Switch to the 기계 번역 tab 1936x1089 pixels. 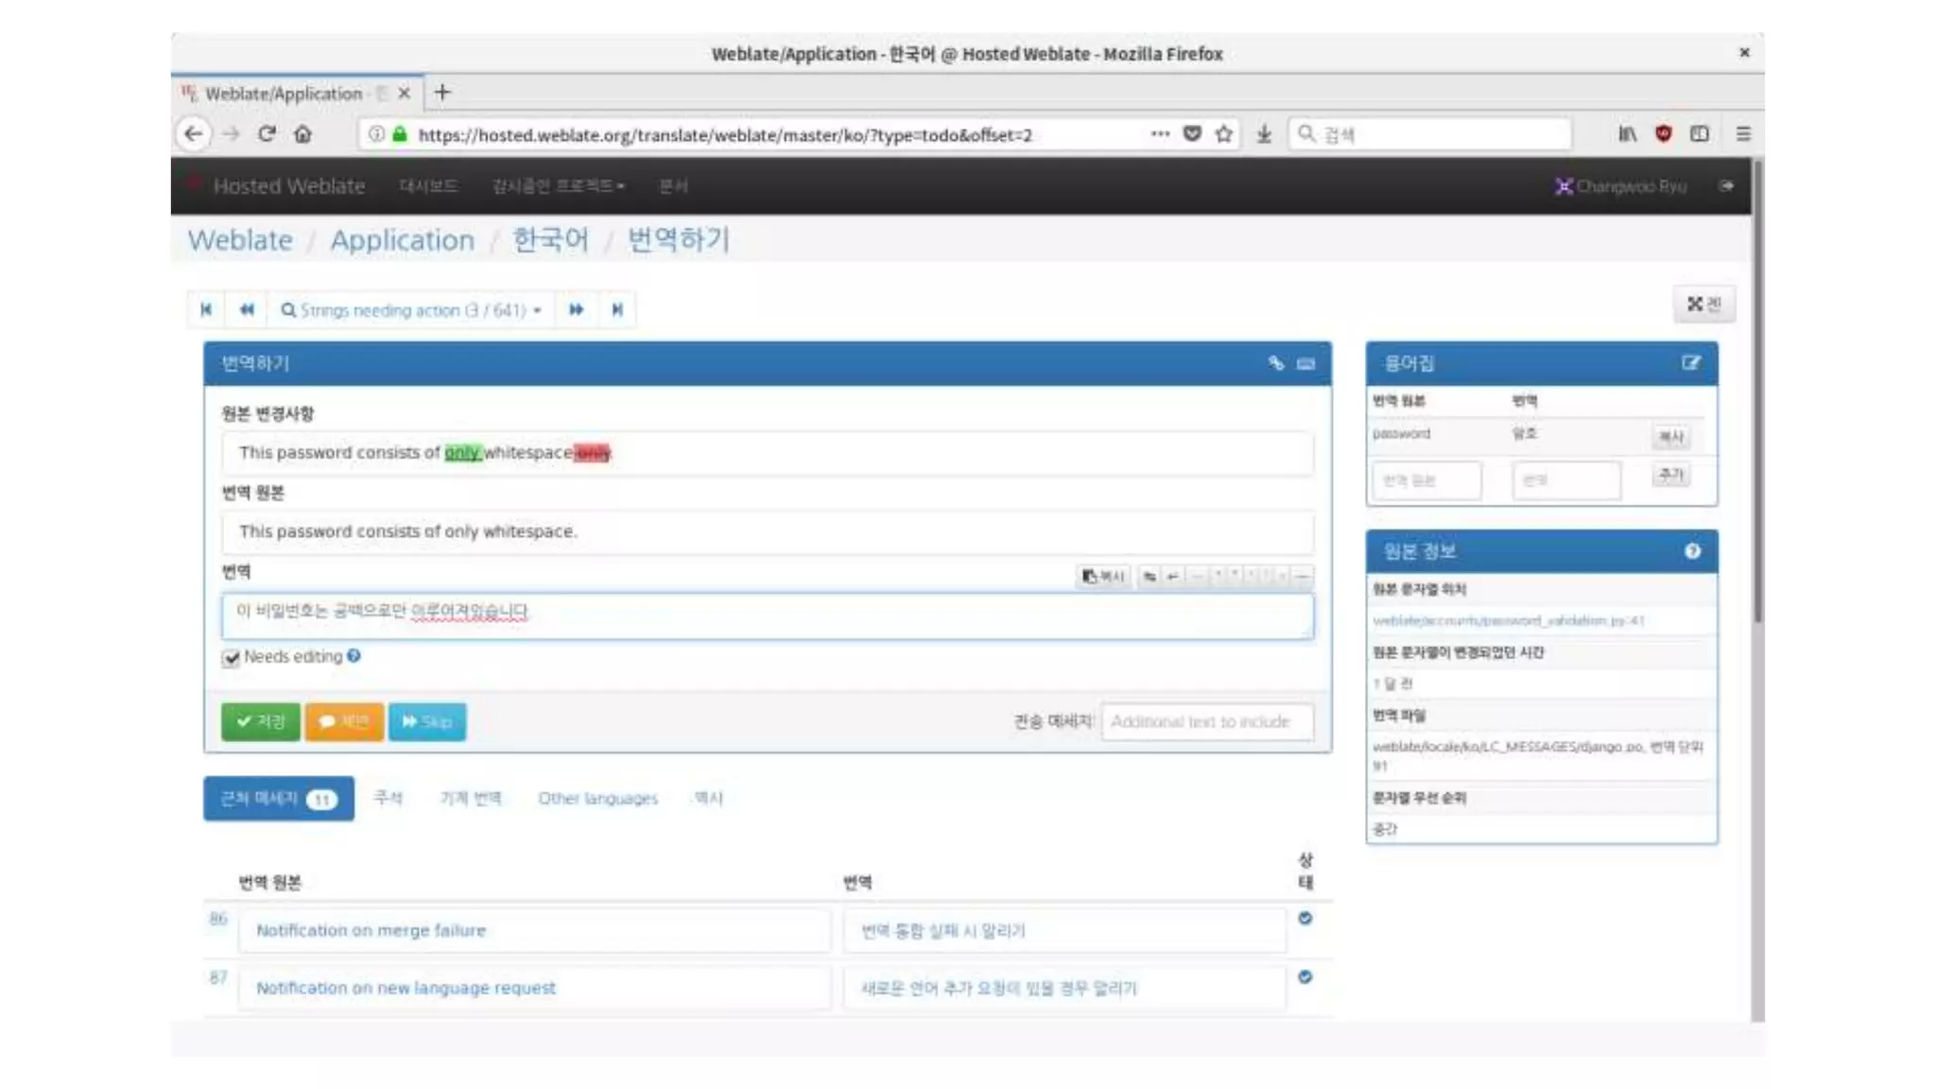(x=470, y=799)
